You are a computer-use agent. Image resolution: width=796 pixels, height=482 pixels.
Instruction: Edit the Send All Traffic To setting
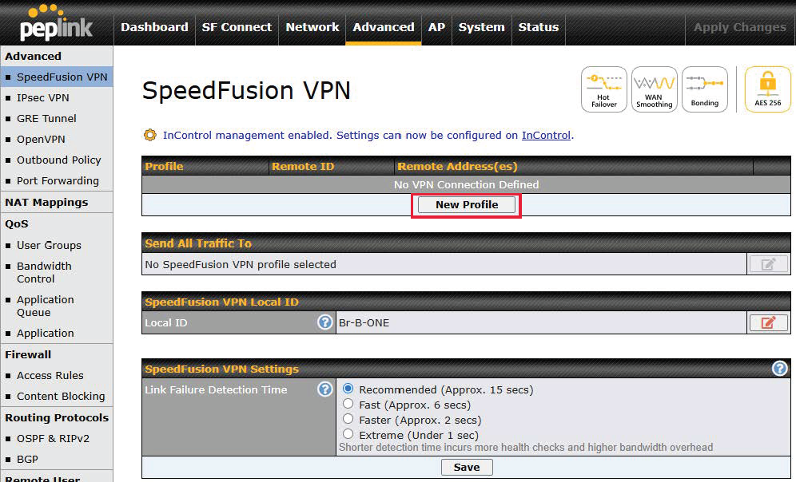pyautogui.click(x=768, y=264)
